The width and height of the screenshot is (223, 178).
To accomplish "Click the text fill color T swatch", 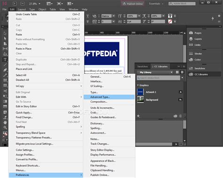I will (x=170, y=16).
